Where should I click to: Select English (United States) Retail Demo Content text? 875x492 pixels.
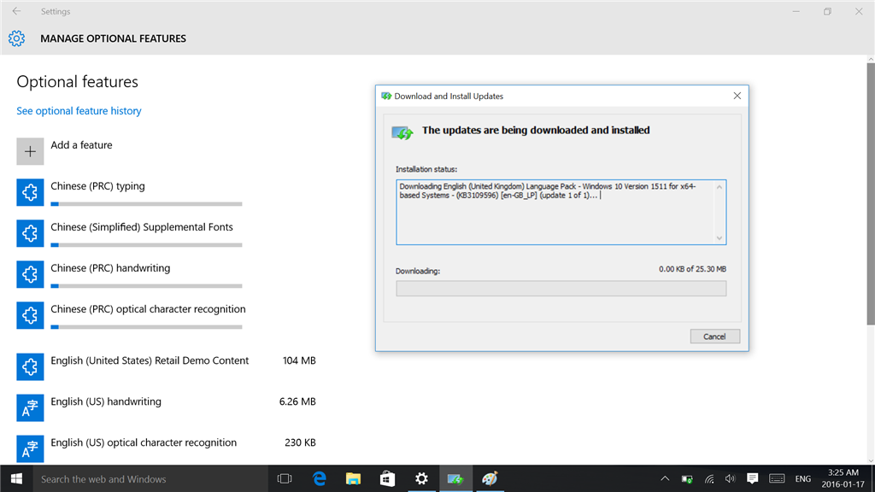point(150,360)
